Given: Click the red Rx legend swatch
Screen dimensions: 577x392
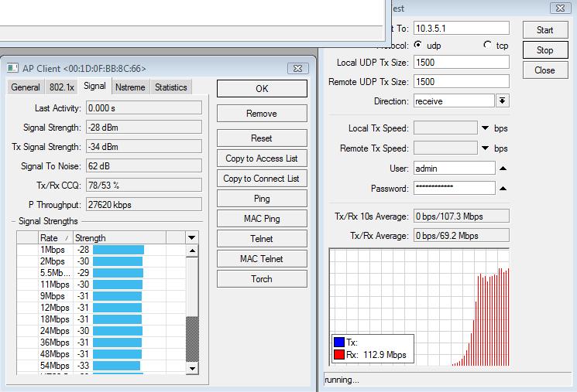Looking at the screenshot, I should click(x=338, y=355).
